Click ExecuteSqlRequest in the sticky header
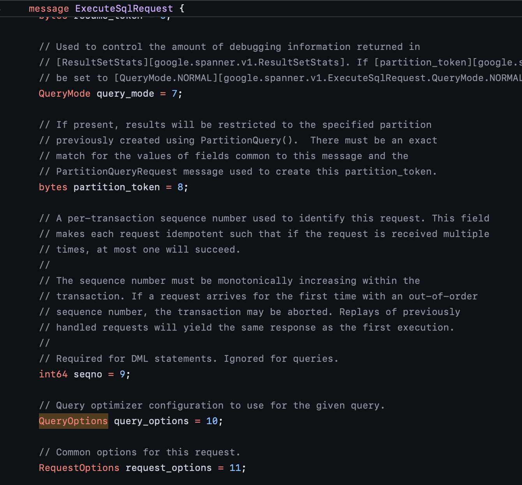 [x=124, y=9]
